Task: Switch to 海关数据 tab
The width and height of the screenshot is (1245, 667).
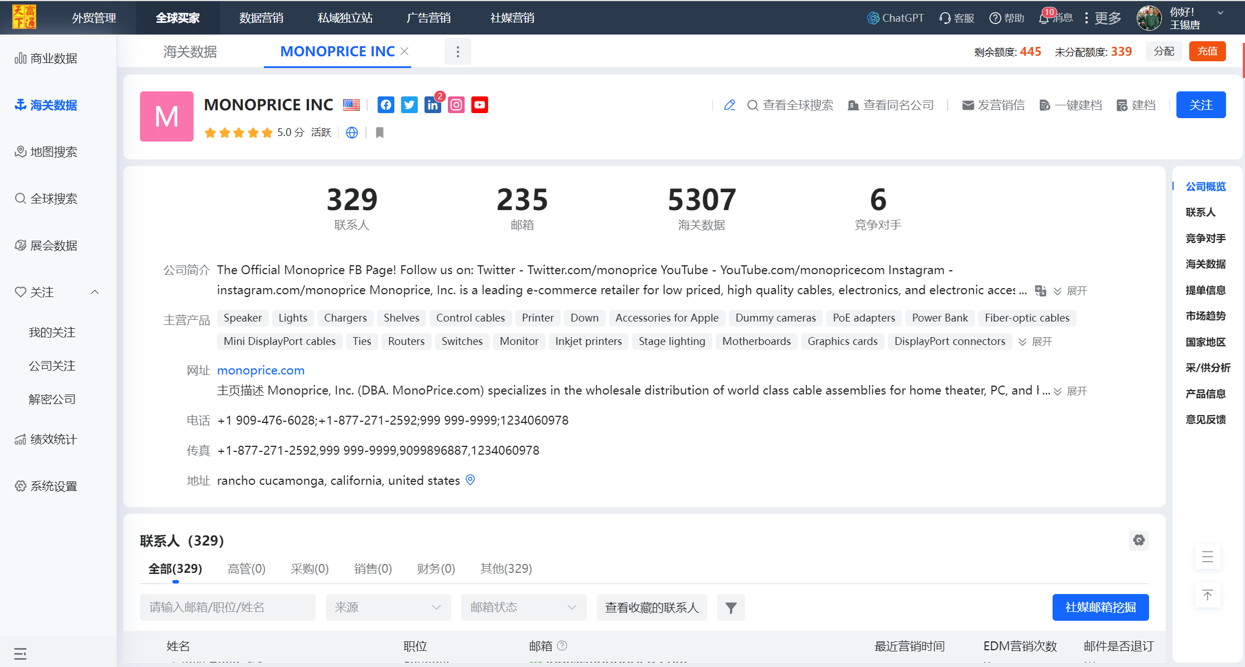Action: pyautogui.click(x=190, y=52)
